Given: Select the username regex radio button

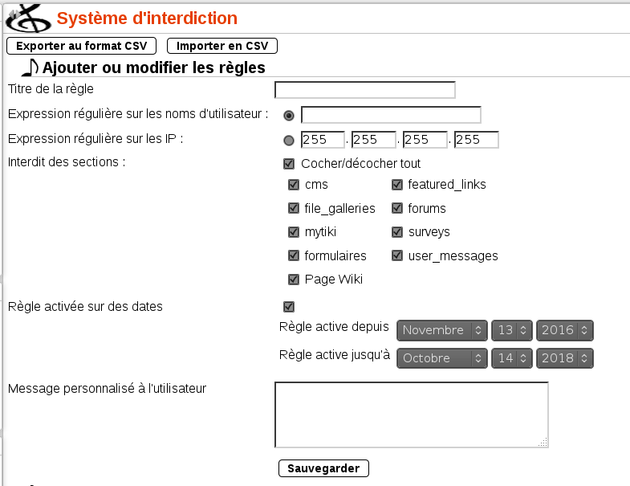Looking at the screenshot, I should tap(289, 116).
